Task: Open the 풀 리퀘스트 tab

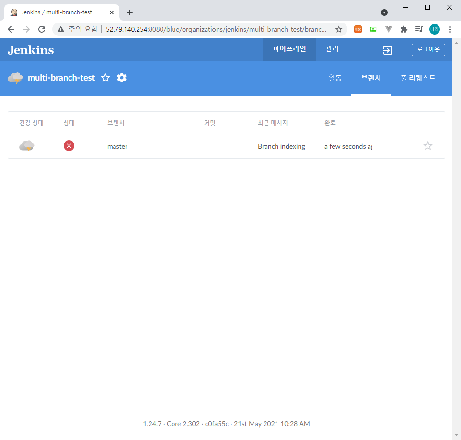Action: 417,78
